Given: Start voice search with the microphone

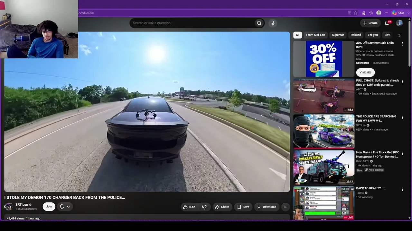Looking at the screenshot, I should coord(273,23).
